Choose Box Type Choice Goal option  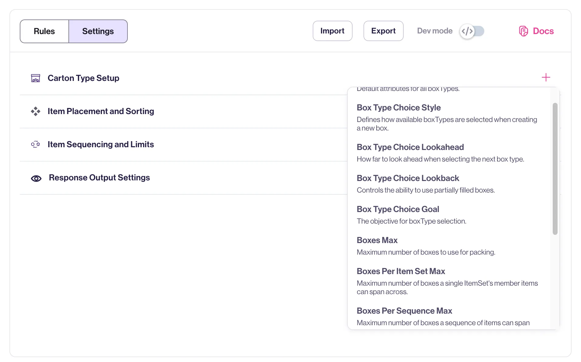449,215
